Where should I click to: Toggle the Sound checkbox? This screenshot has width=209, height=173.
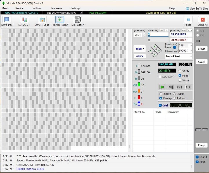tap(197, 157)
